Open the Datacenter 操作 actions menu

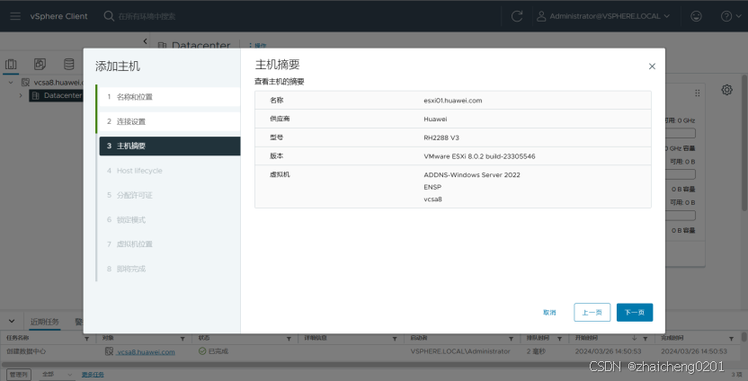pos(258,46)
